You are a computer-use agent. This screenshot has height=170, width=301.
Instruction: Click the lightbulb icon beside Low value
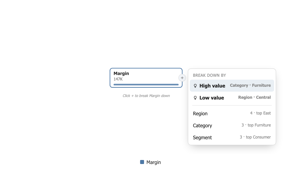(195, 98)
